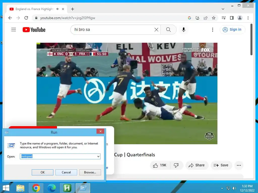Go back with the browser back arrow
This screenshot has height=193, width=258.
10,18
